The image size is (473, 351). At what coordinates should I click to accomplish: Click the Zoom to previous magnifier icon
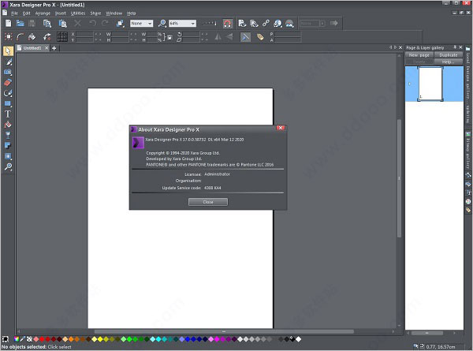pyautogui.click(x=162, y=23)
